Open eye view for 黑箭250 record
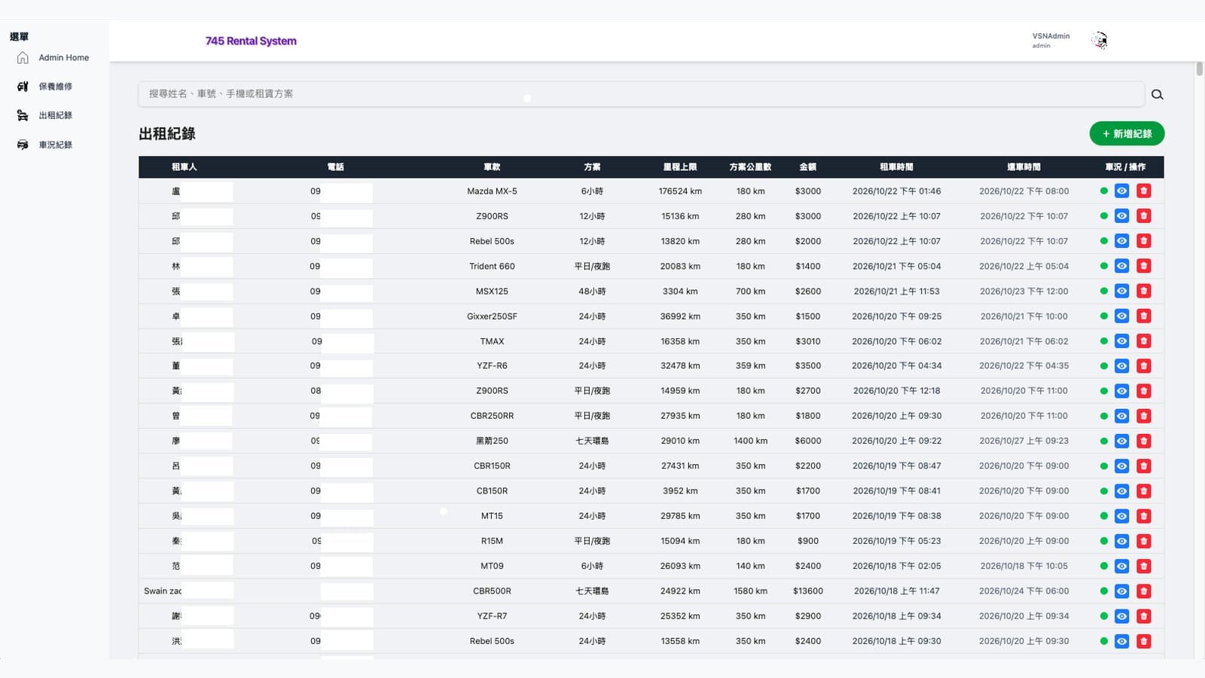The height and width of the screenshot is (678, 1205). click(1121, 441)
